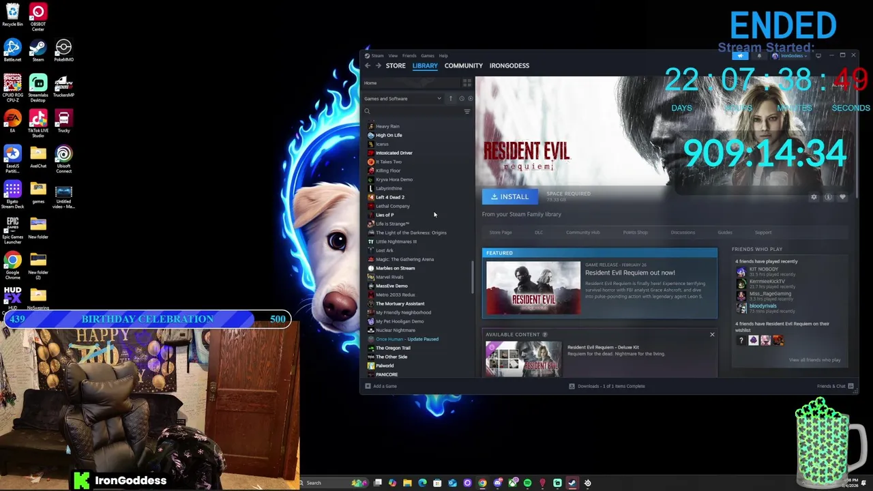
Task: Select Marbles on Stream in library
Action: coord(394,268)
